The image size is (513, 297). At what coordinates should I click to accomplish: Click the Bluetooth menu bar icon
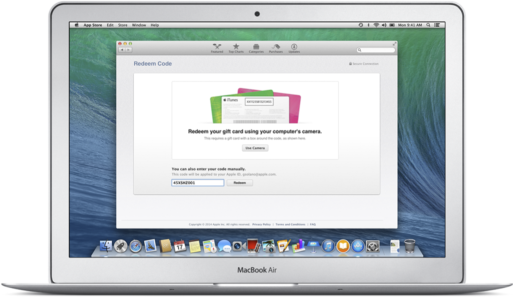[x=368, y=25]
